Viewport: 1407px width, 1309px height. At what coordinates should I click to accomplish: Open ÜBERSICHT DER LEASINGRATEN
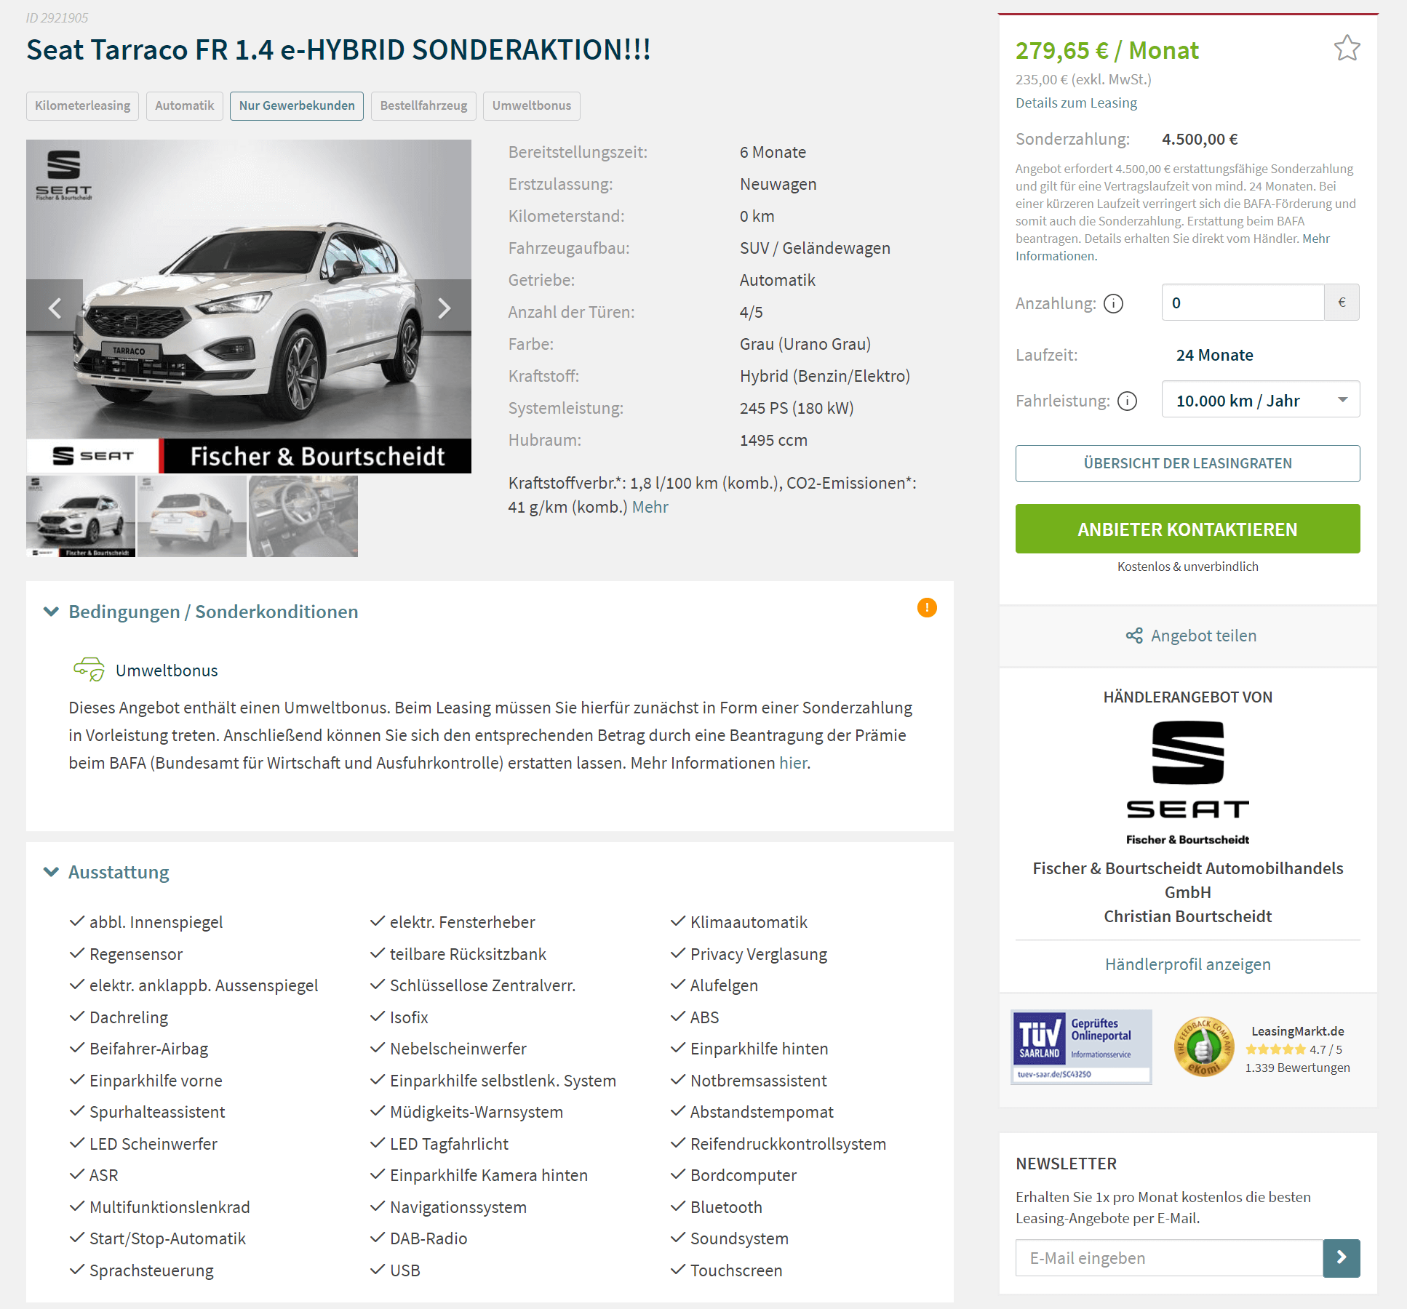[x=1187, y=463]
